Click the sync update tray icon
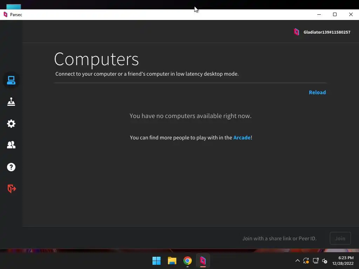This screenshot has width=359, height=269. pos(306,261)
